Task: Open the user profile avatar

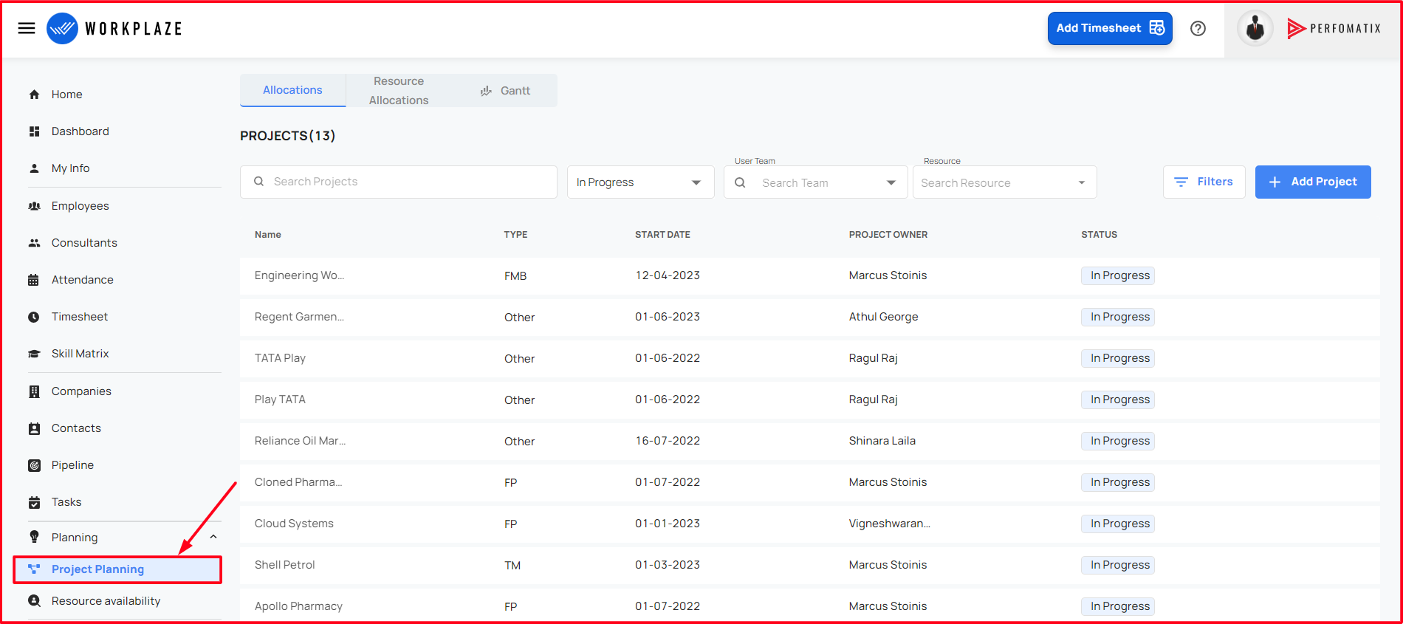Action: 1255,29
